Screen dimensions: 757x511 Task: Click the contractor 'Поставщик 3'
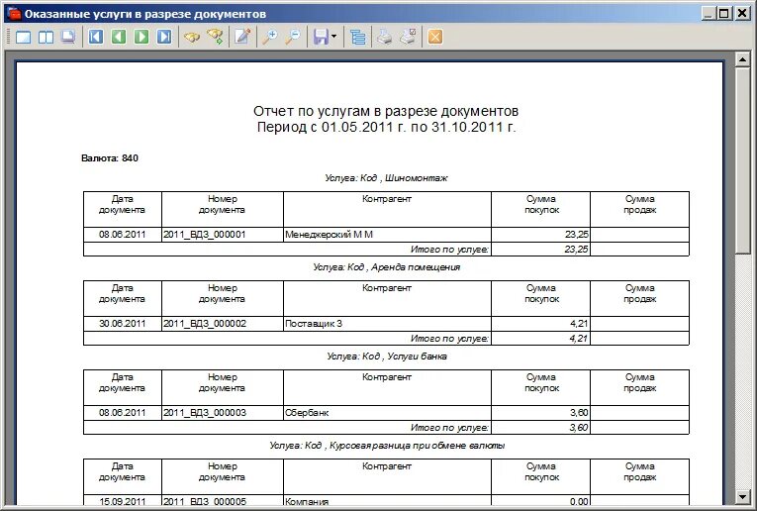coord(314,324)
